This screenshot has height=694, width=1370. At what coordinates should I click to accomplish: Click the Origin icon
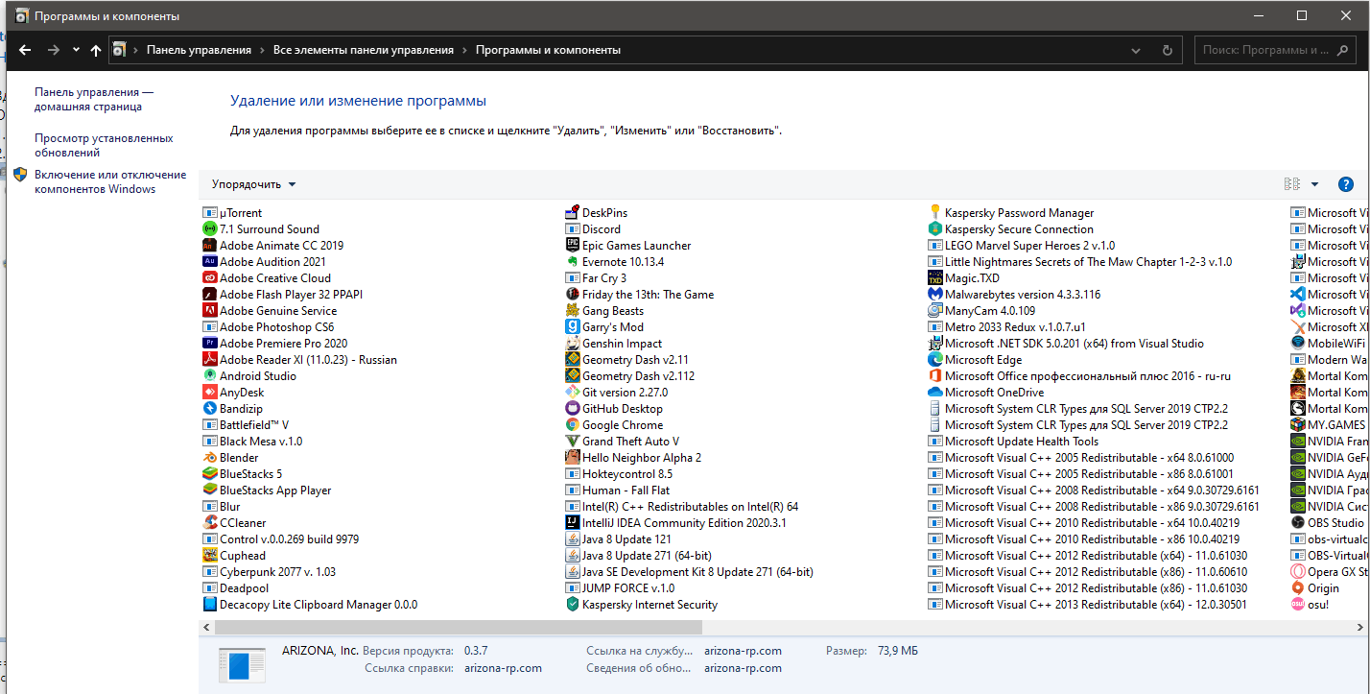[1298, 588]
